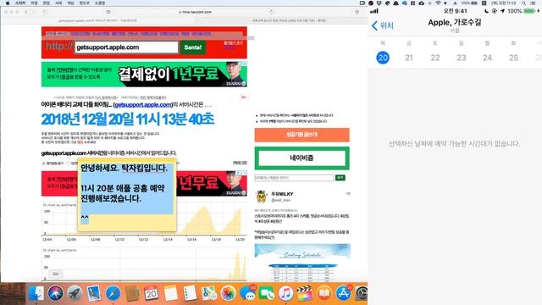The image size is (542, 305).
Task: Select date 25 in the calendar
Action: pos(514,58)
